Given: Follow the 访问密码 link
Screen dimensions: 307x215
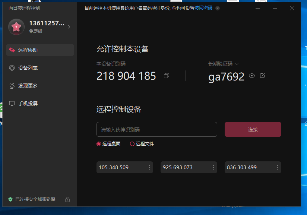Looking at the screenshot, I should point(203,8).
